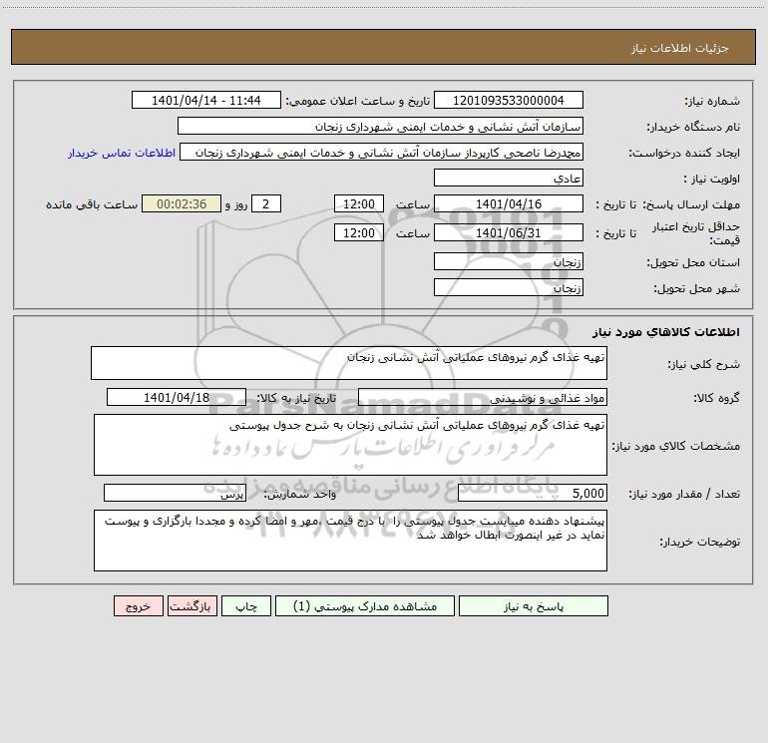768x743 pixels.
Task: Click the شماره نیاز label
Action: (x=712, y=101)
